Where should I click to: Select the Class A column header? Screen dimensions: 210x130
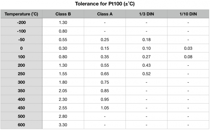tap(105, 14)
